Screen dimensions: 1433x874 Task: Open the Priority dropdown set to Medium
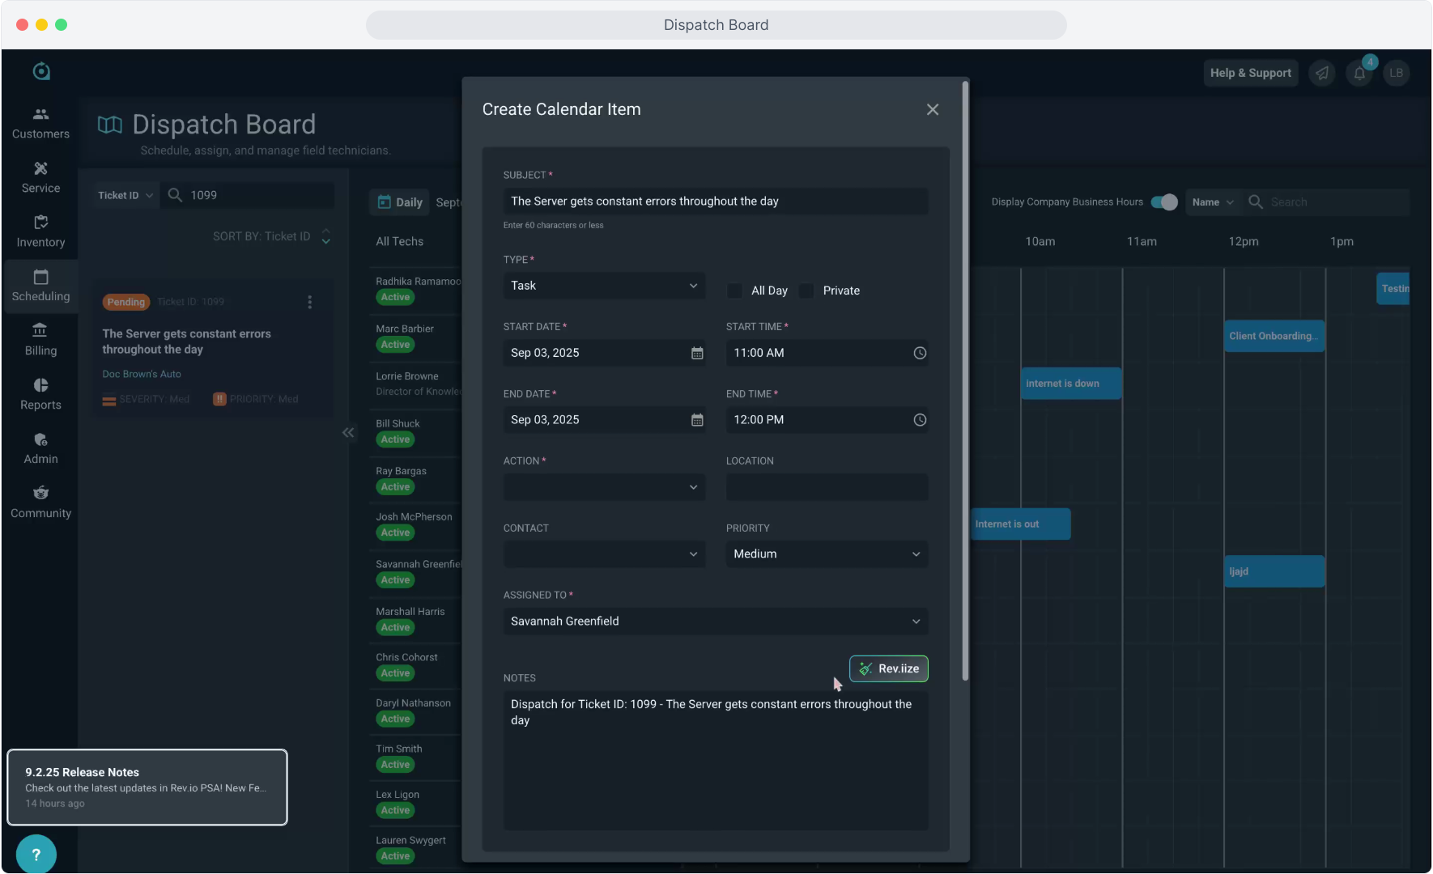tap(827, 554)
